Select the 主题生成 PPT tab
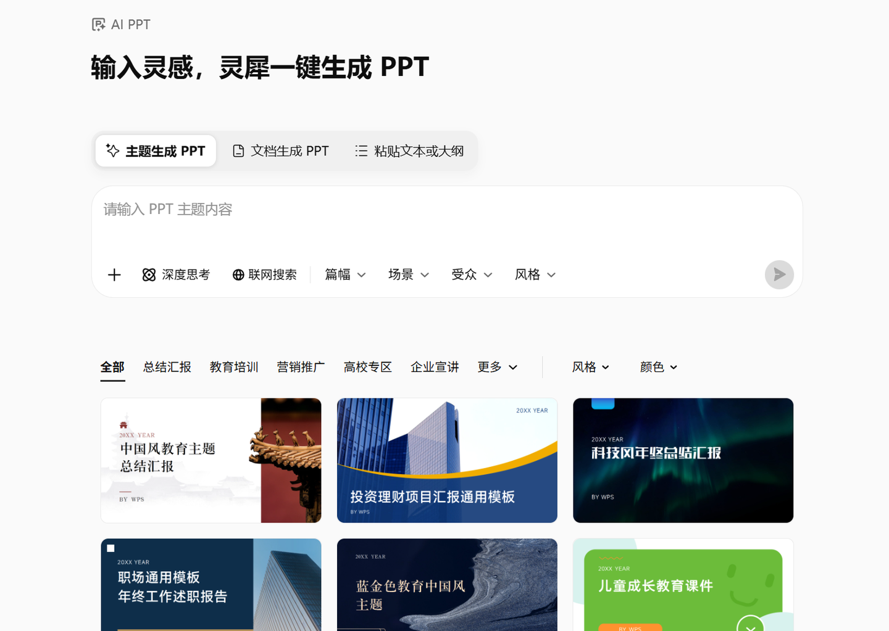This screenshot has height=631, width=889. point(156,151)
